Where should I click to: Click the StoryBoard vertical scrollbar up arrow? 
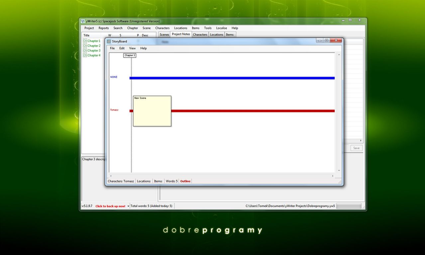click(339, 54)
